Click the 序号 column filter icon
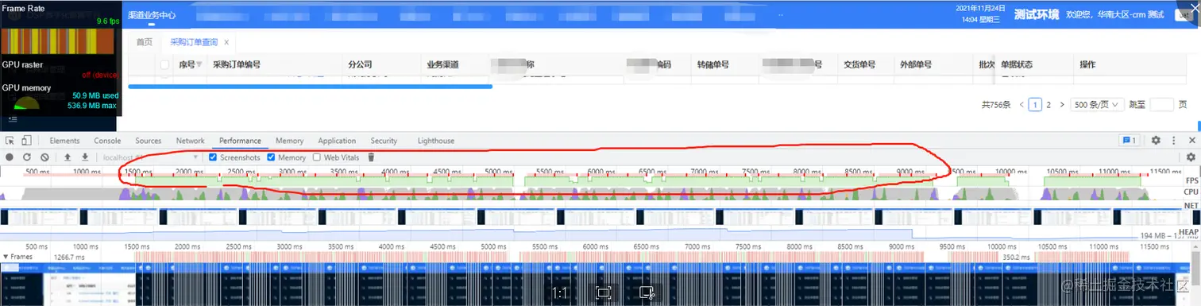Screen dimensions: 1201x306 (199, 65)
